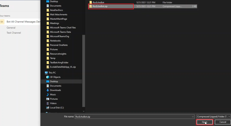This screenshot has width=231, height=126.
Task: Click the MicrosoftTeamsOrg folder icon
Action: [x=47, y=36]
